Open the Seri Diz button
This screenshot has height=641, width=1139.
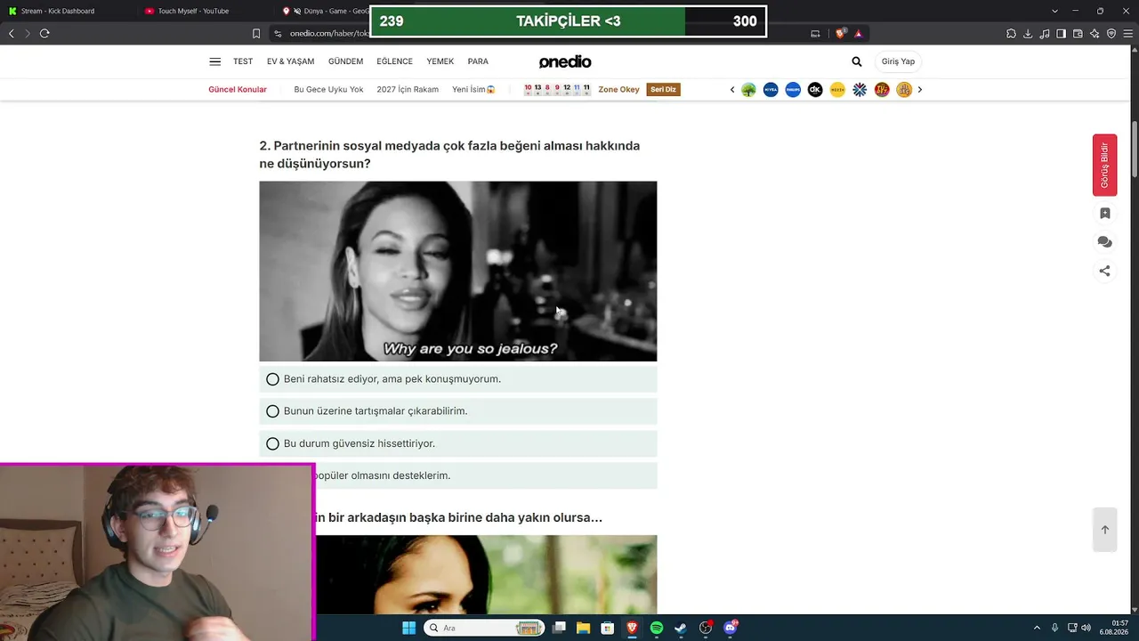[x=664, y=89]
